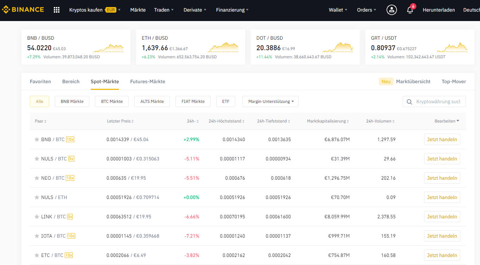Click in the Kryptowährung search field
The image size is (480, 265).
point(434,102)
